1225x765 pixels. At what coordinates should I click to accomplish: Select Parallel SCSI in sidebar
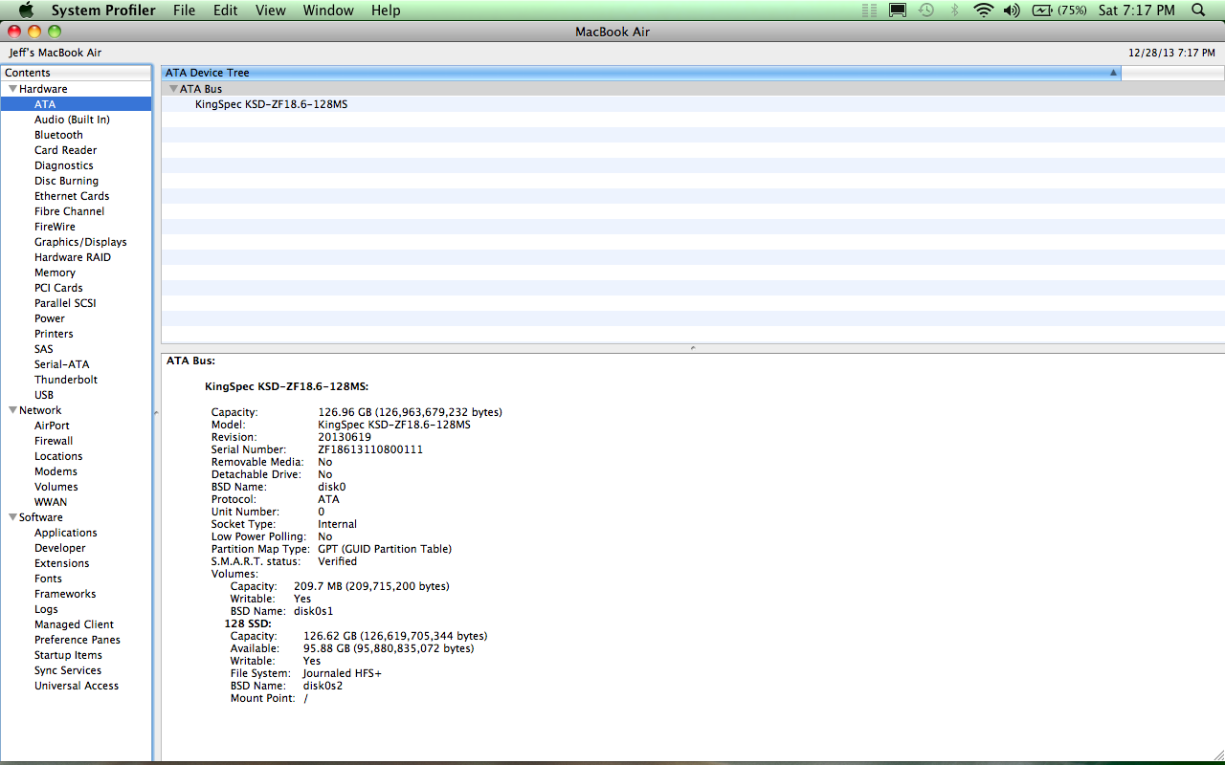65,303
